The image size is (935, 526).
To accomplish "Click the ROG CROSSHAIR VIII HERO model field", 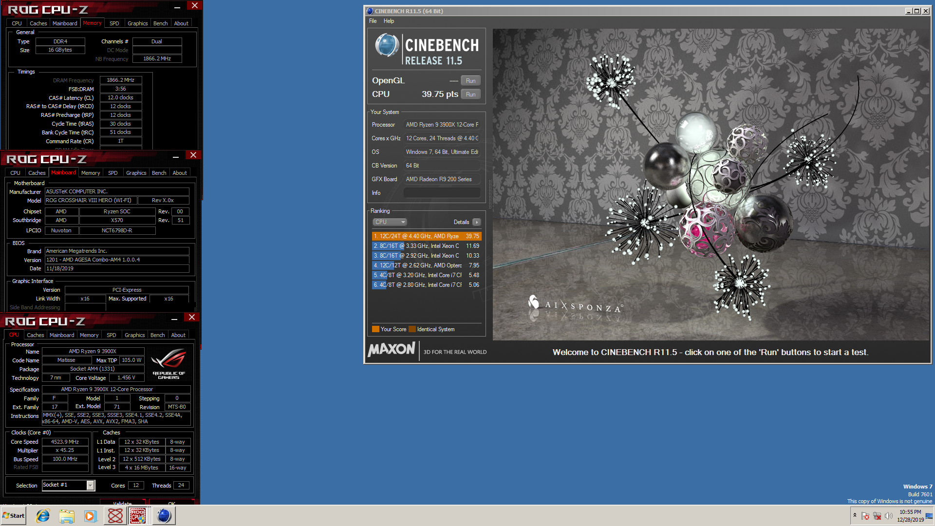I will 91,200.
